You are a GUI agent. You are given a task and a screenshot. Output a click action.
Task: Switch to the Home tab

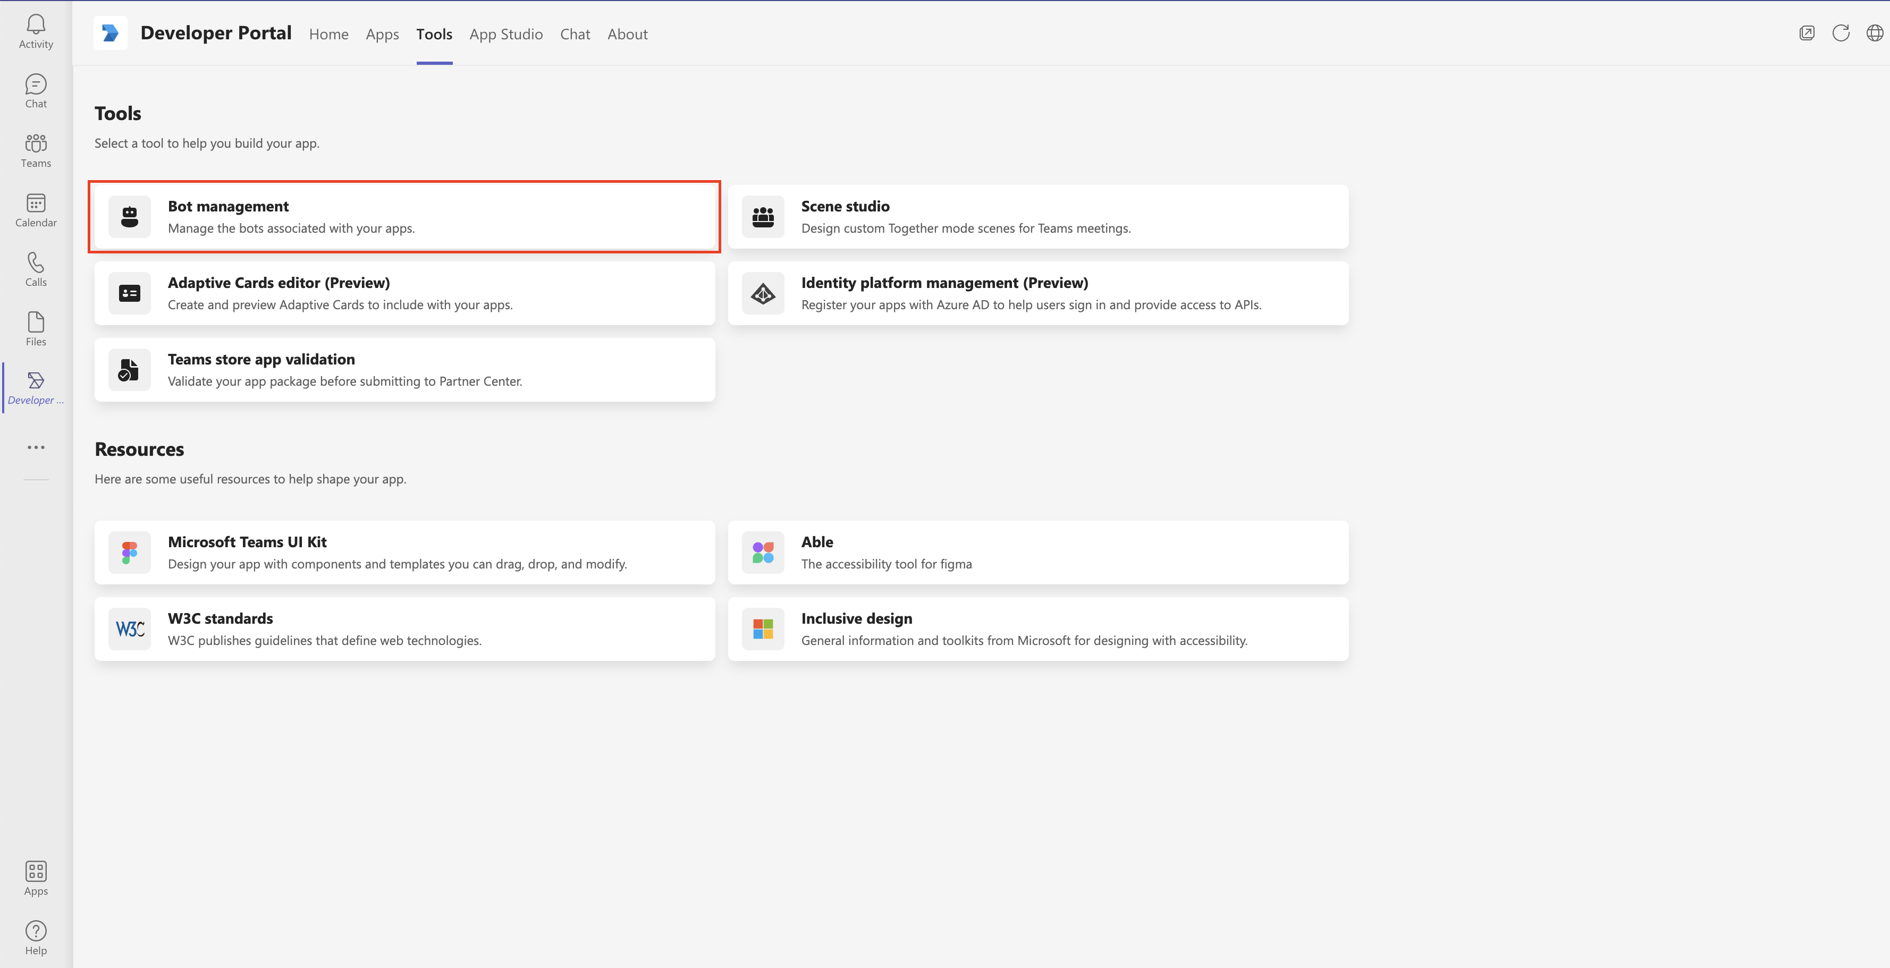pos(328,33)
